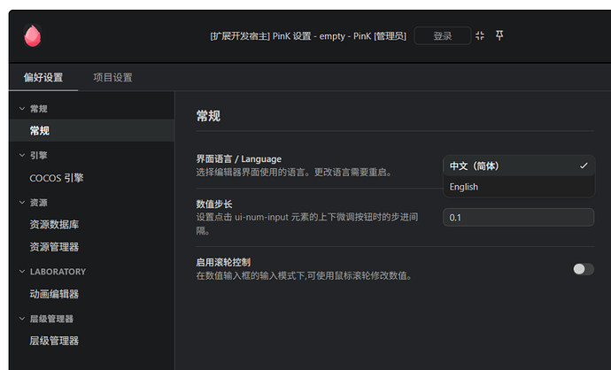Switch to the 偏好设置 tab

[43, 78]
